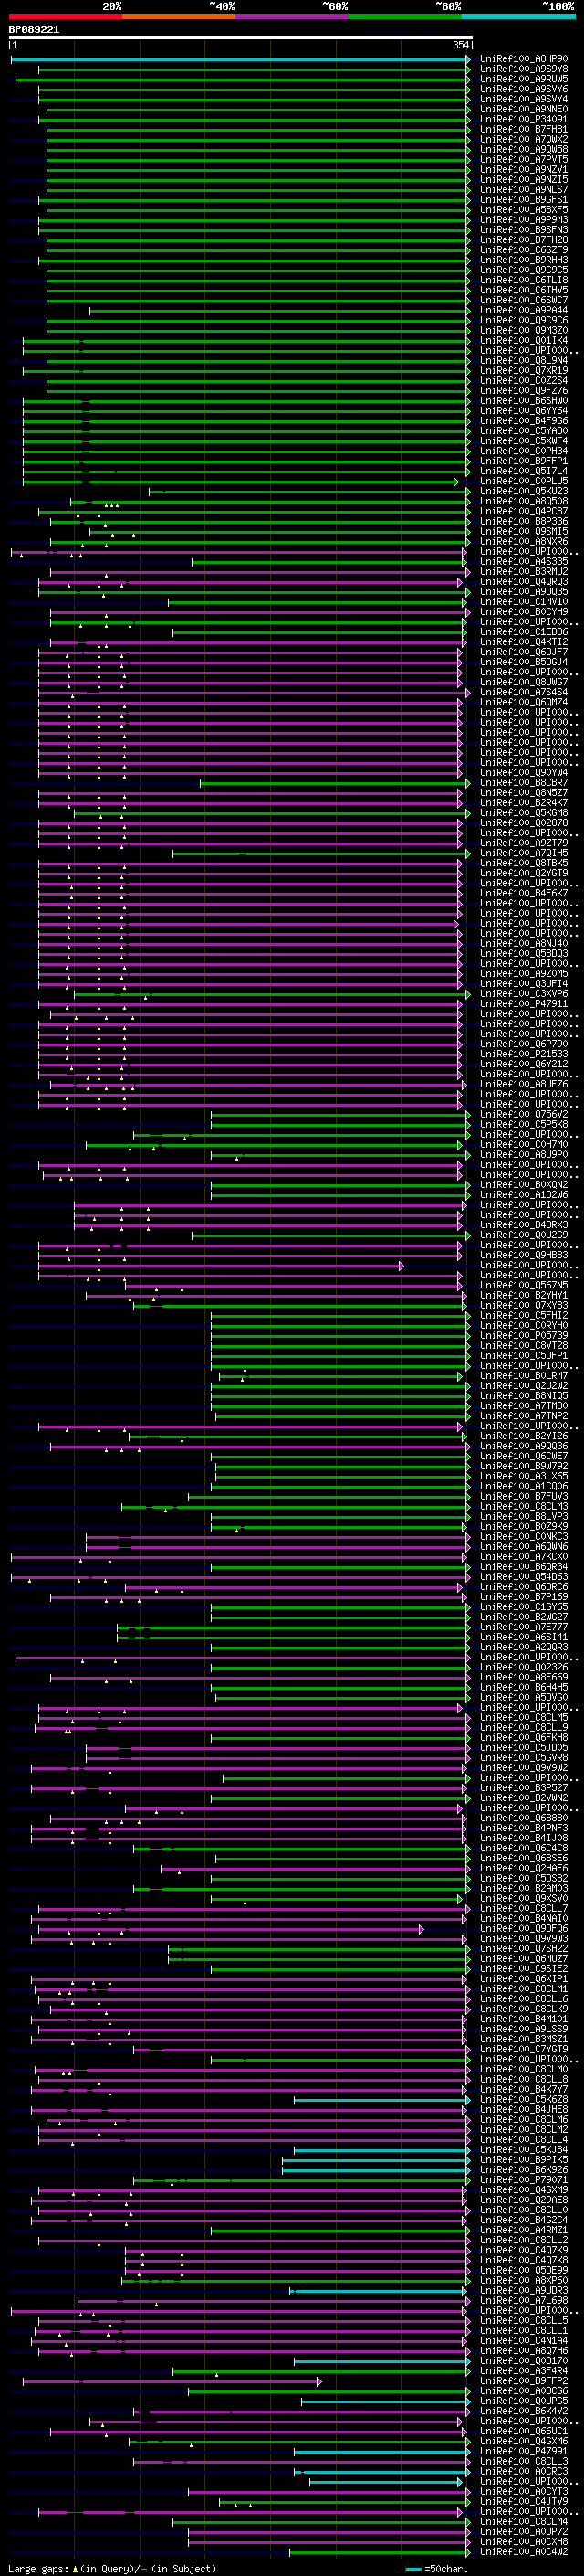Select the query ID BP089221

click(x=34, y=30)
